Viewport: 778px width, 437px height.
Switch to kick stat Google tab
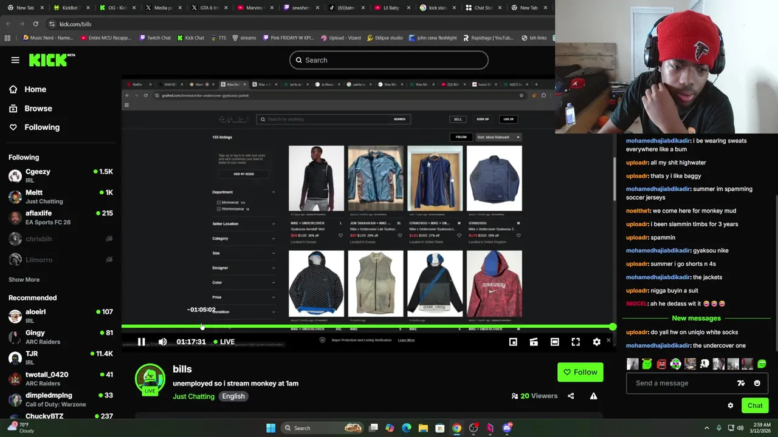click(x=437, y=8)
